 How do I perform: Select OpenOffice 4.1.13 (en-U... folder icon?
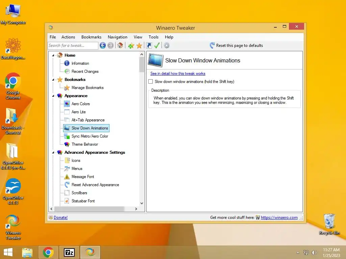coord(13,156)
